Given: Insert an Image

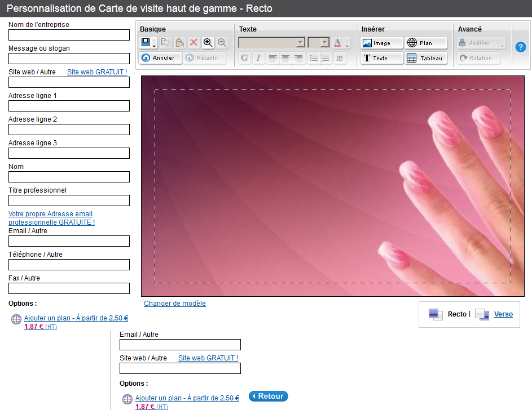Looking at the screenshot, I should click(x=382, y=43).
